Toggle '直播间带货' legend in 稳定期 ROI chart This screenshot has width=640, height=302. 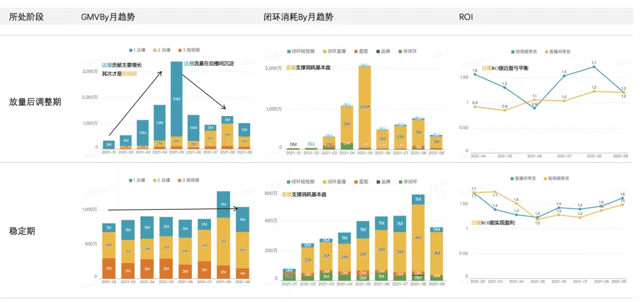coord(524,178)
